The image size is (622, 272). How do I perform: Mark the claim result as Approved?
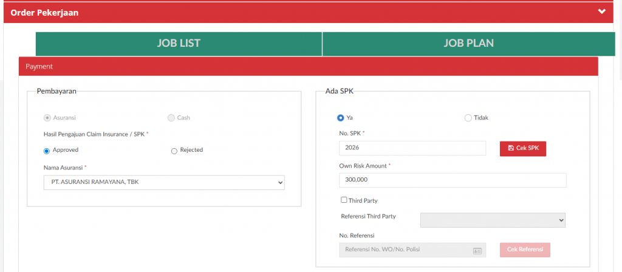point(47,151)
